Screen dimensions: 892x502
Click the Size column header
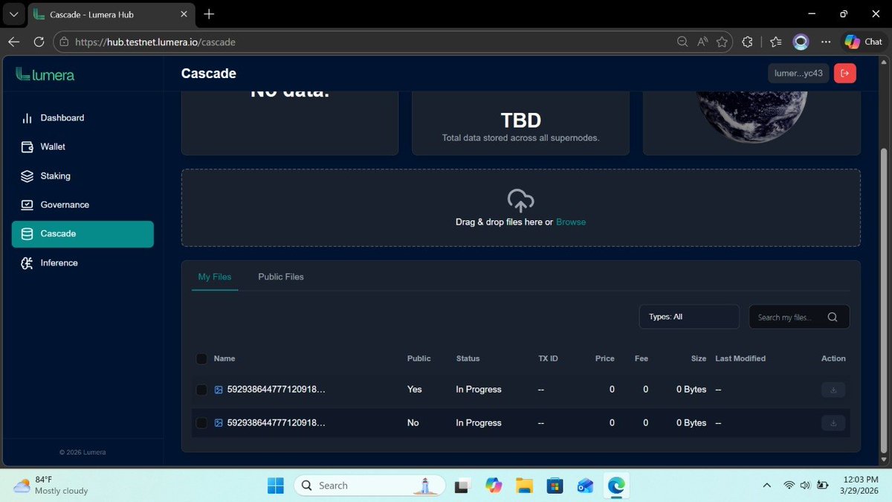point(699,358)
